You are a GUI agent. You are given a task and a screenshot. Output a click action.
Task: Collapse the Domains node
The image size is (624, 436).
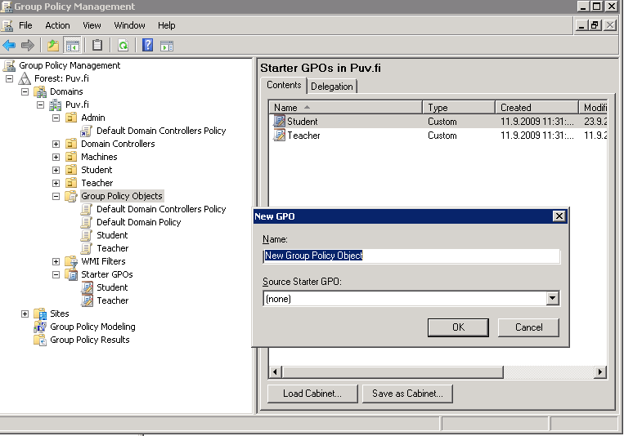pos(25,91)
